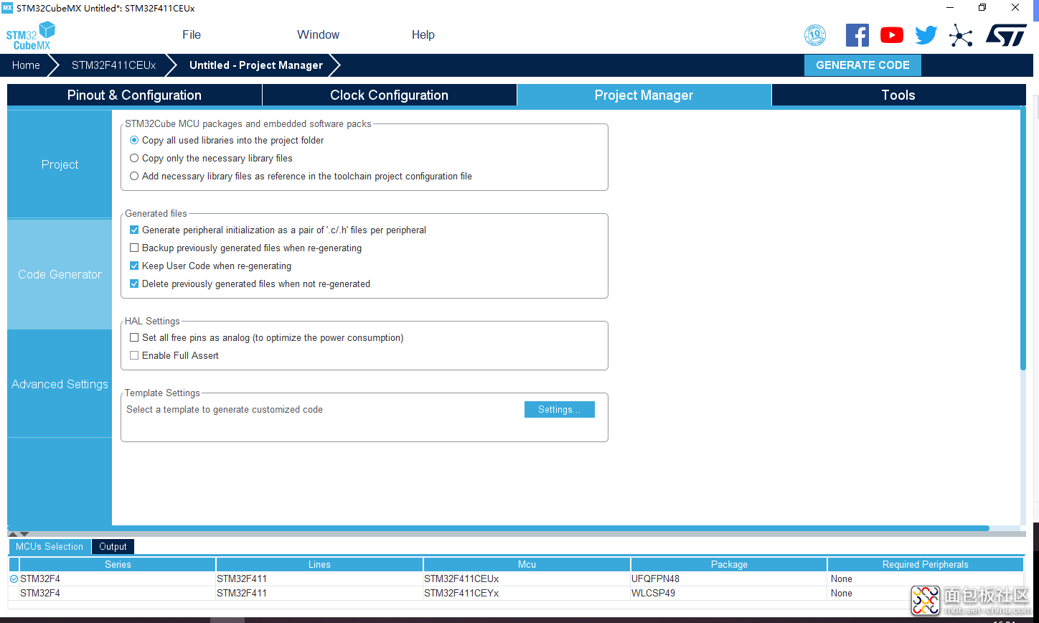This screenshot has height=623, width=1039.
Task: Select the STM32F411CEUx cell in MCU table
Action: point(527,578)
